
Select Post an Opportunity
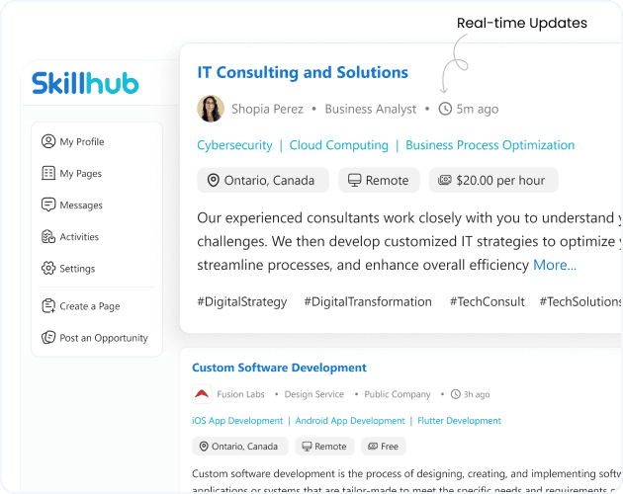pyautogui.click(x=97, y=338)
